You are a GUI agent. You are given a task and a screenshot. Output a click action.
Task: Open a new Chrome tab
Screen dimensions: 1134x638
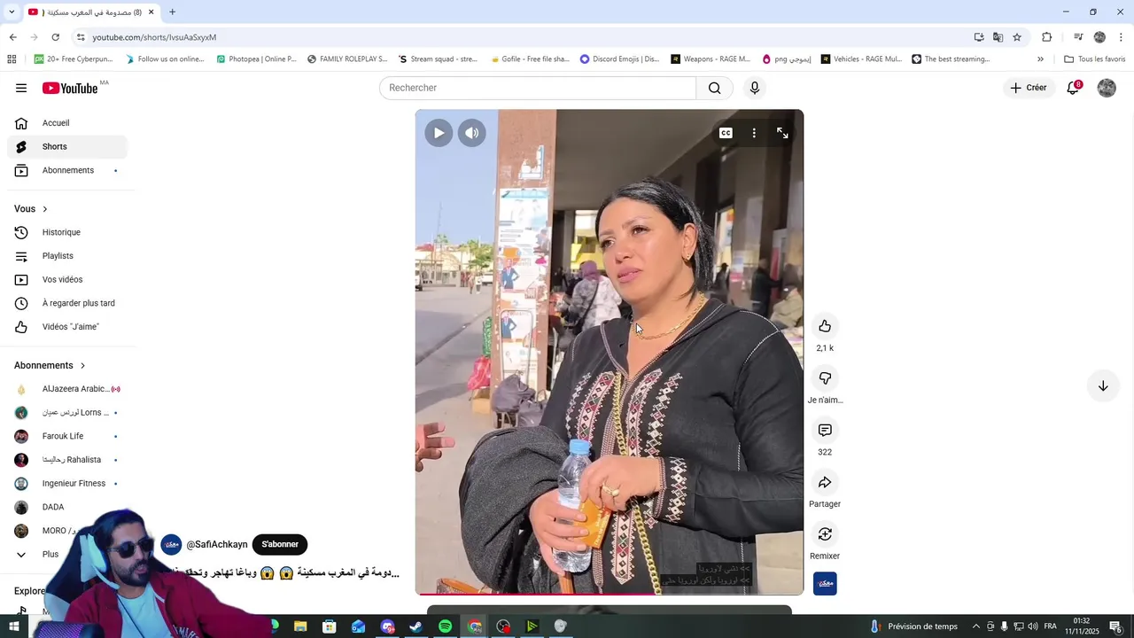point(172,12)
